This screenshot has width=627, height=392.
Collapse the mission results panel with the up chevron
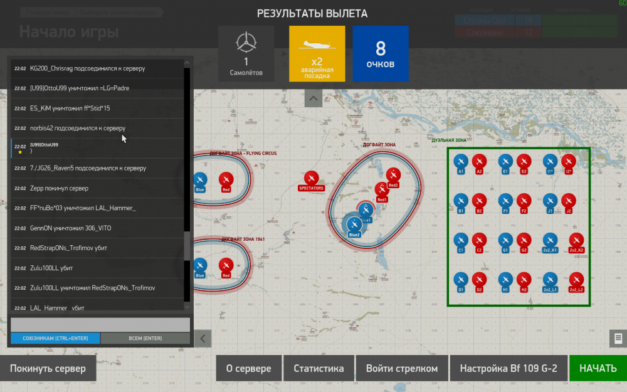[x=313, y=97]
